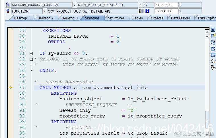Click the scroll down arrow of code editor
Image resolution: width=216 pixels, height=138 pixels.
point(207,37)
